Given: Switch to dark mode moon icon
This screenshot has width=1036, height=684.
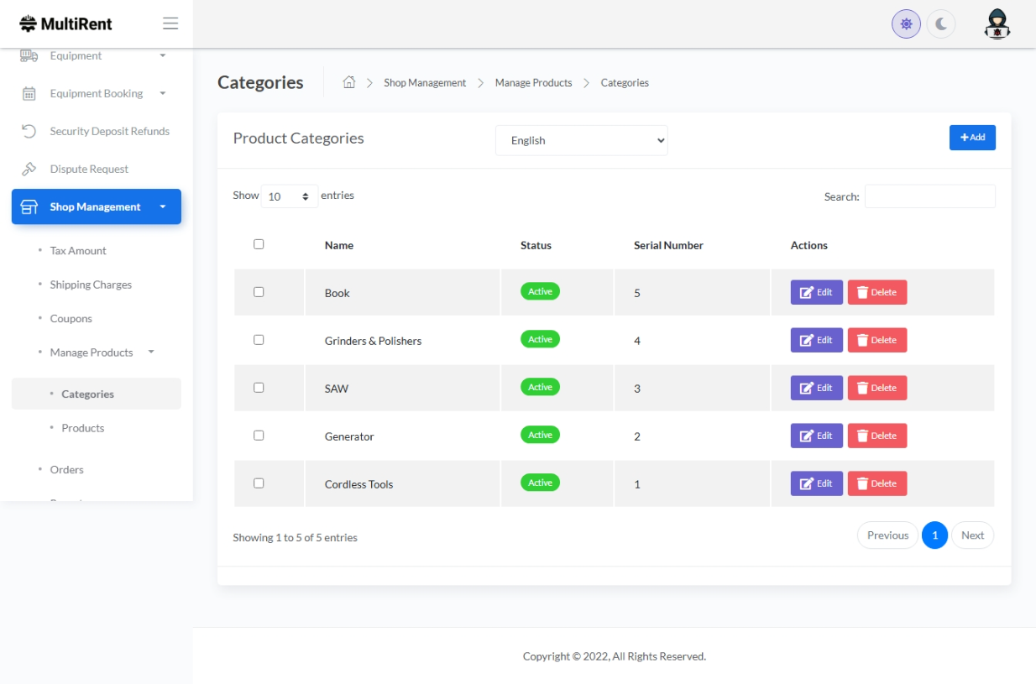Looking at the screenshot, I should tap(941, 24).
